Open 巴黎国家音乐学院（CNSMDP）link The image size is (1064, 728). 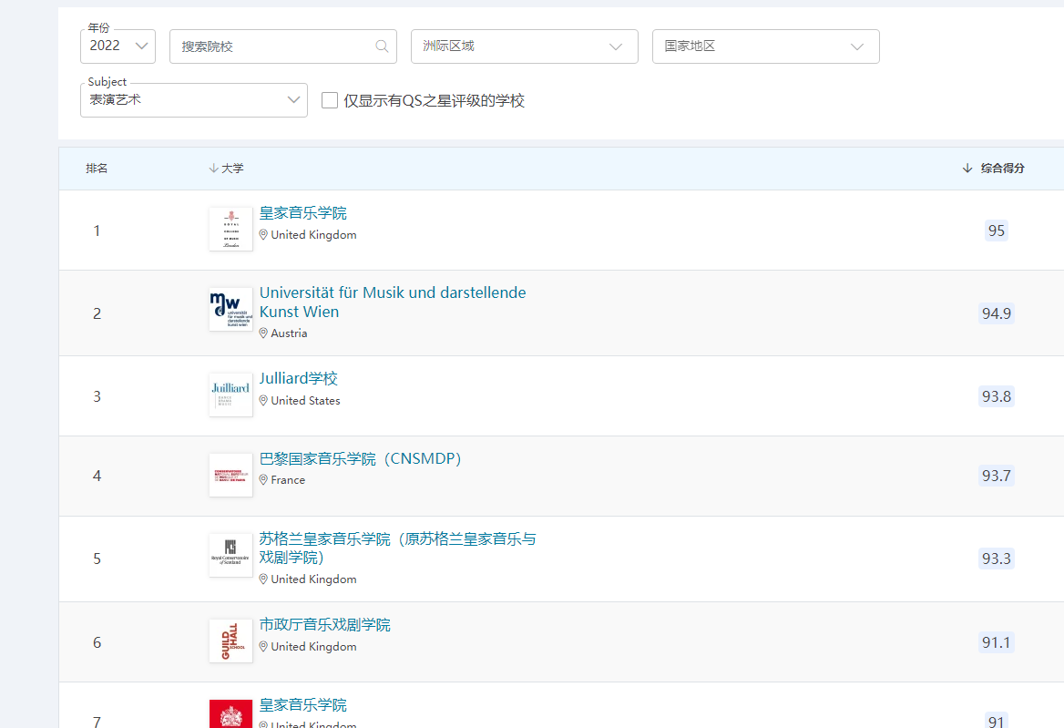pyautogui.click(x=361, y=458)
